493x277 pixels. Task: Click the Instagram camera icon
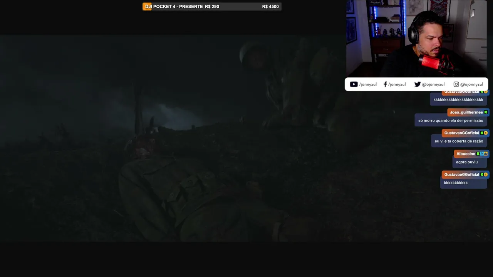click(x=456, y=84)
